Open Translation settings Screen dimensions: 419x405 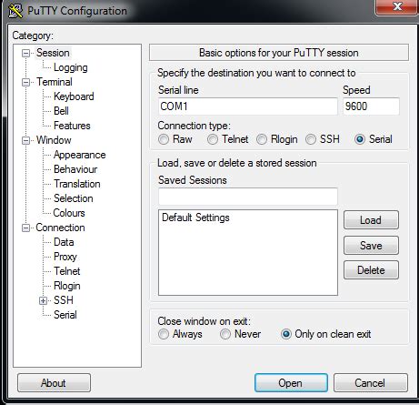[77, 184]
